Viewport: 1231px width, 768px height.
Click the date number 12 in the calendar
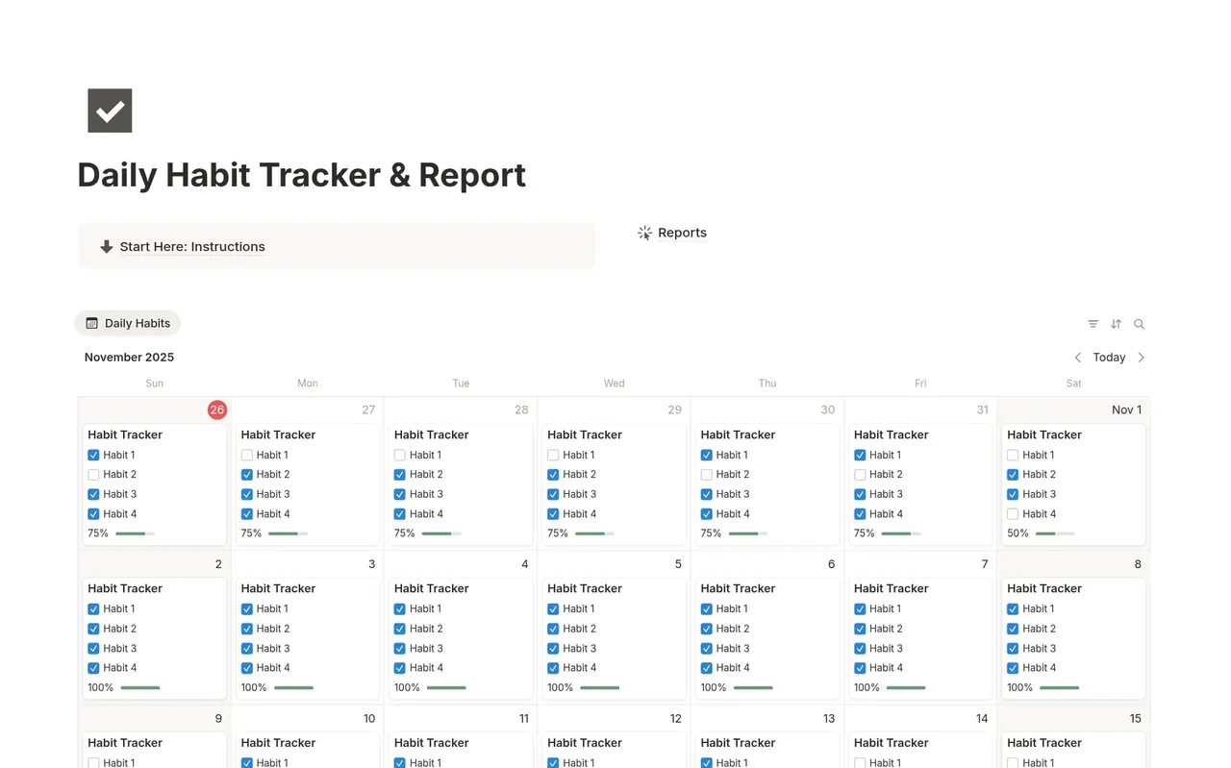click(x=675, y=719)
